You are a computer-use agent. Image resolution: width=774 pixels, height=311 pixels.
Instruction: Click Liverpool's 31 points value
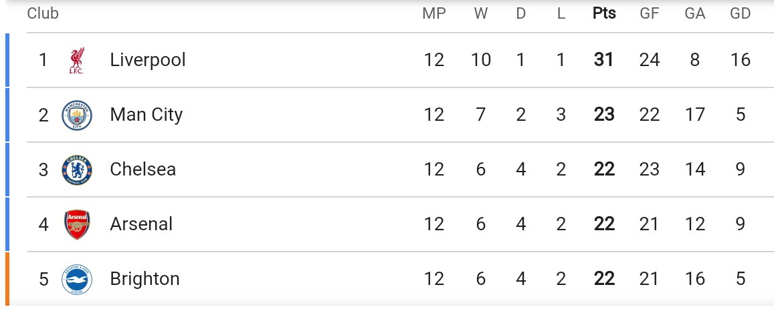coord(604,60)
